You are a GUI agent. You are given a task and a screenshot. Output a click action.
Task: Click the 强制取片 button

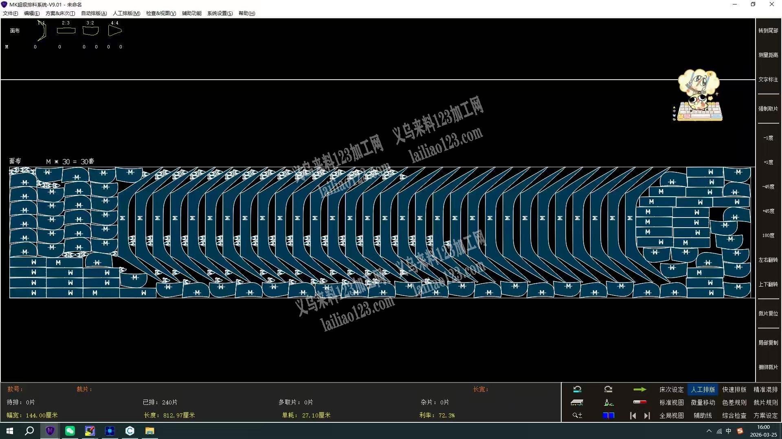768,109
